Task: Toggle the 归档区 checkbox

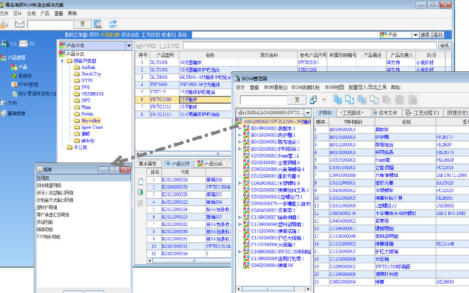Action: click(139, 46)
